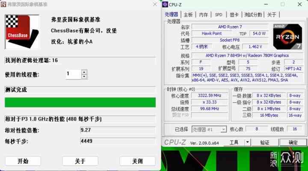Click the L3 cache 16 MBytes value

tap(269, 115)
